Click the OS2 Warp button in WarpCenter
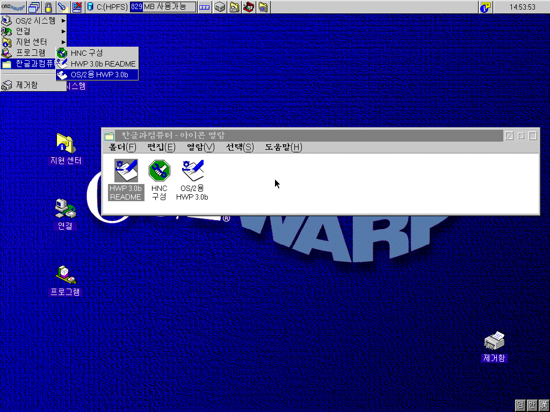Image resolution: width=550 pixels, height=412 pixels. click(13, 6)
